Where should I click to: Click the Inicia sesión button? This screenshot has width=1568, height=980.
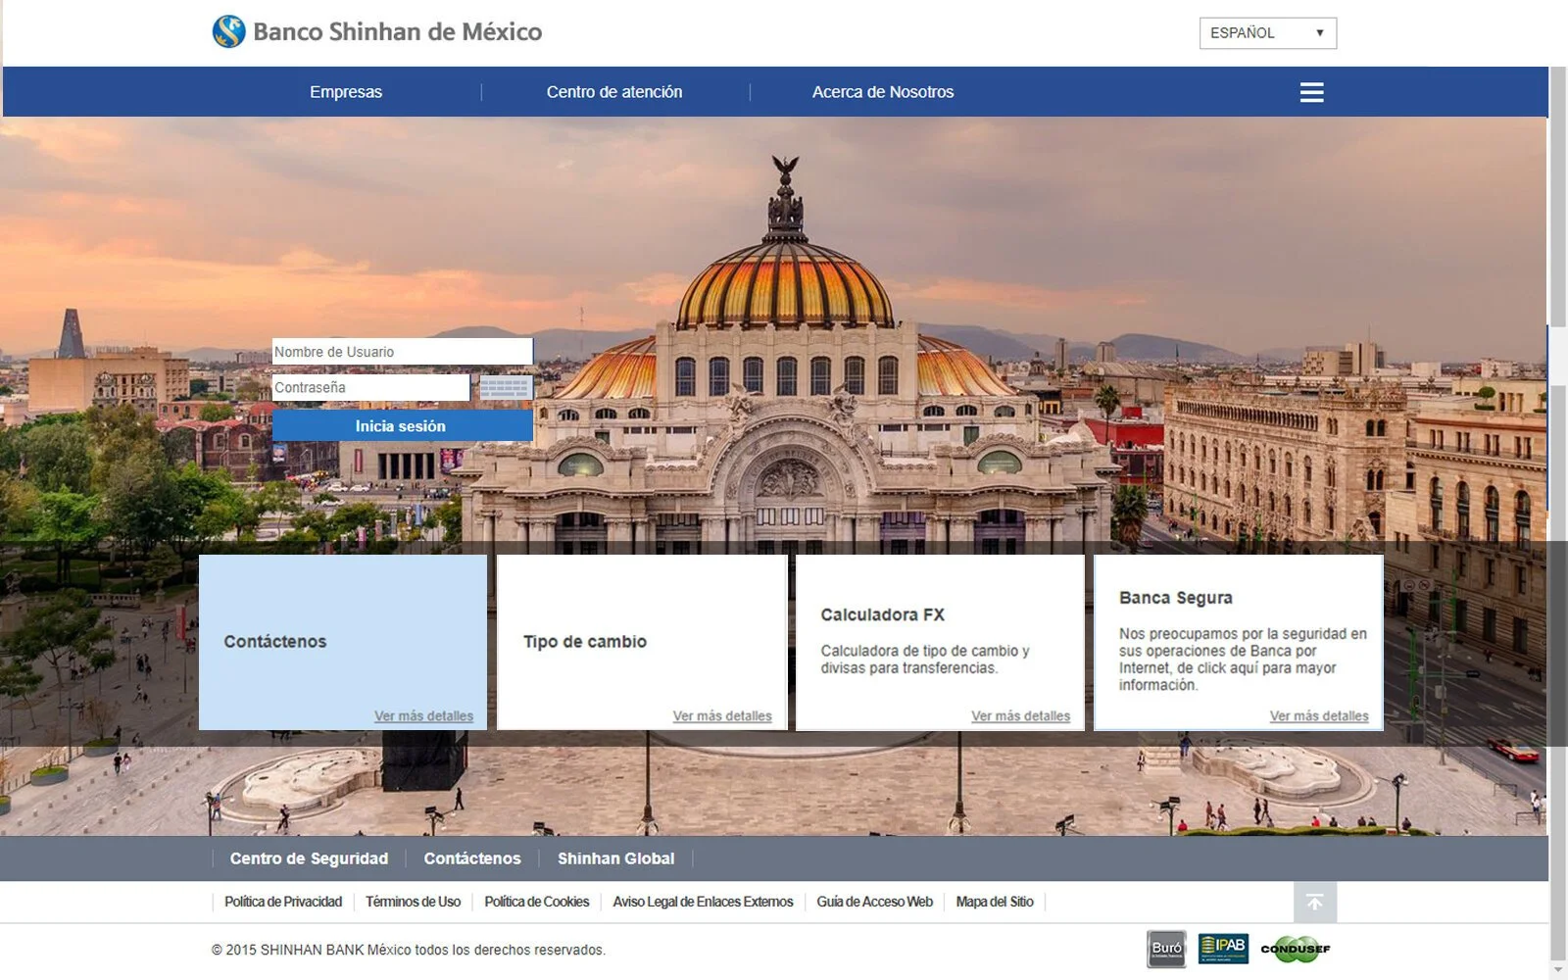pos(402,426)
